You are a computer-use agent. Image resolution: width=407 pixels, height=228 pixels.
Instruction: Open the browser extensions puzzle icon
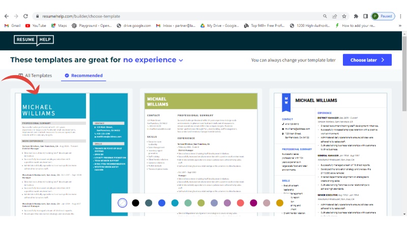[356, 16]
